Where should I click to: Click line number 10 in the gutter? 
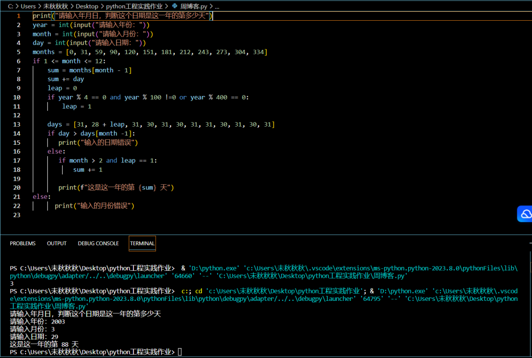[x=17, y=98]
